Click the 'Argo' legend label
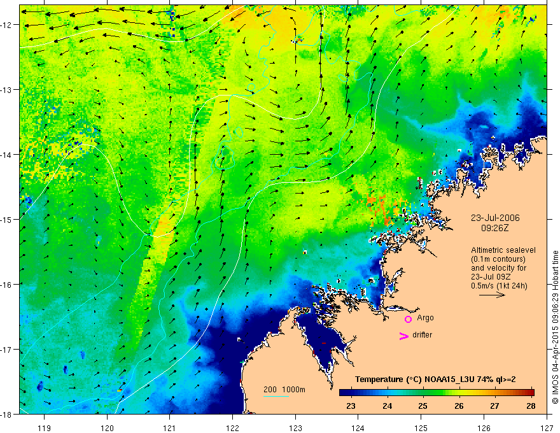560x433 pixels. [425, 318]
